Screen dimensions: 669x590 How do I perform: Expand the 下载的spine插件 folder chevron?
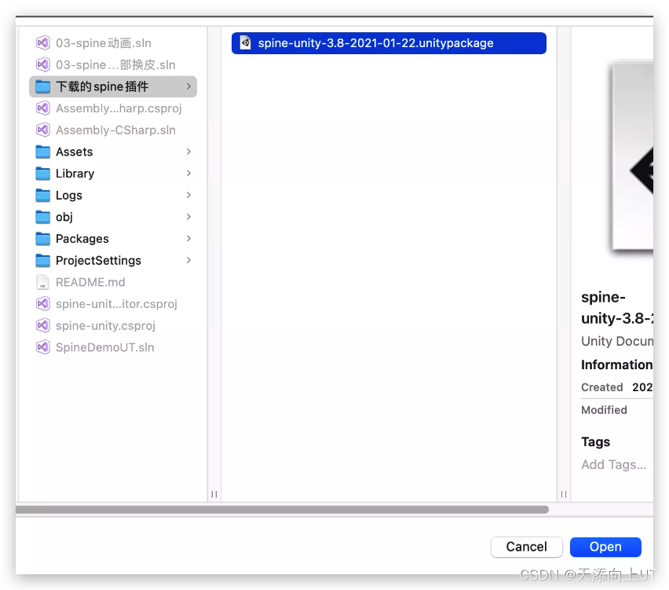(188, 86)
